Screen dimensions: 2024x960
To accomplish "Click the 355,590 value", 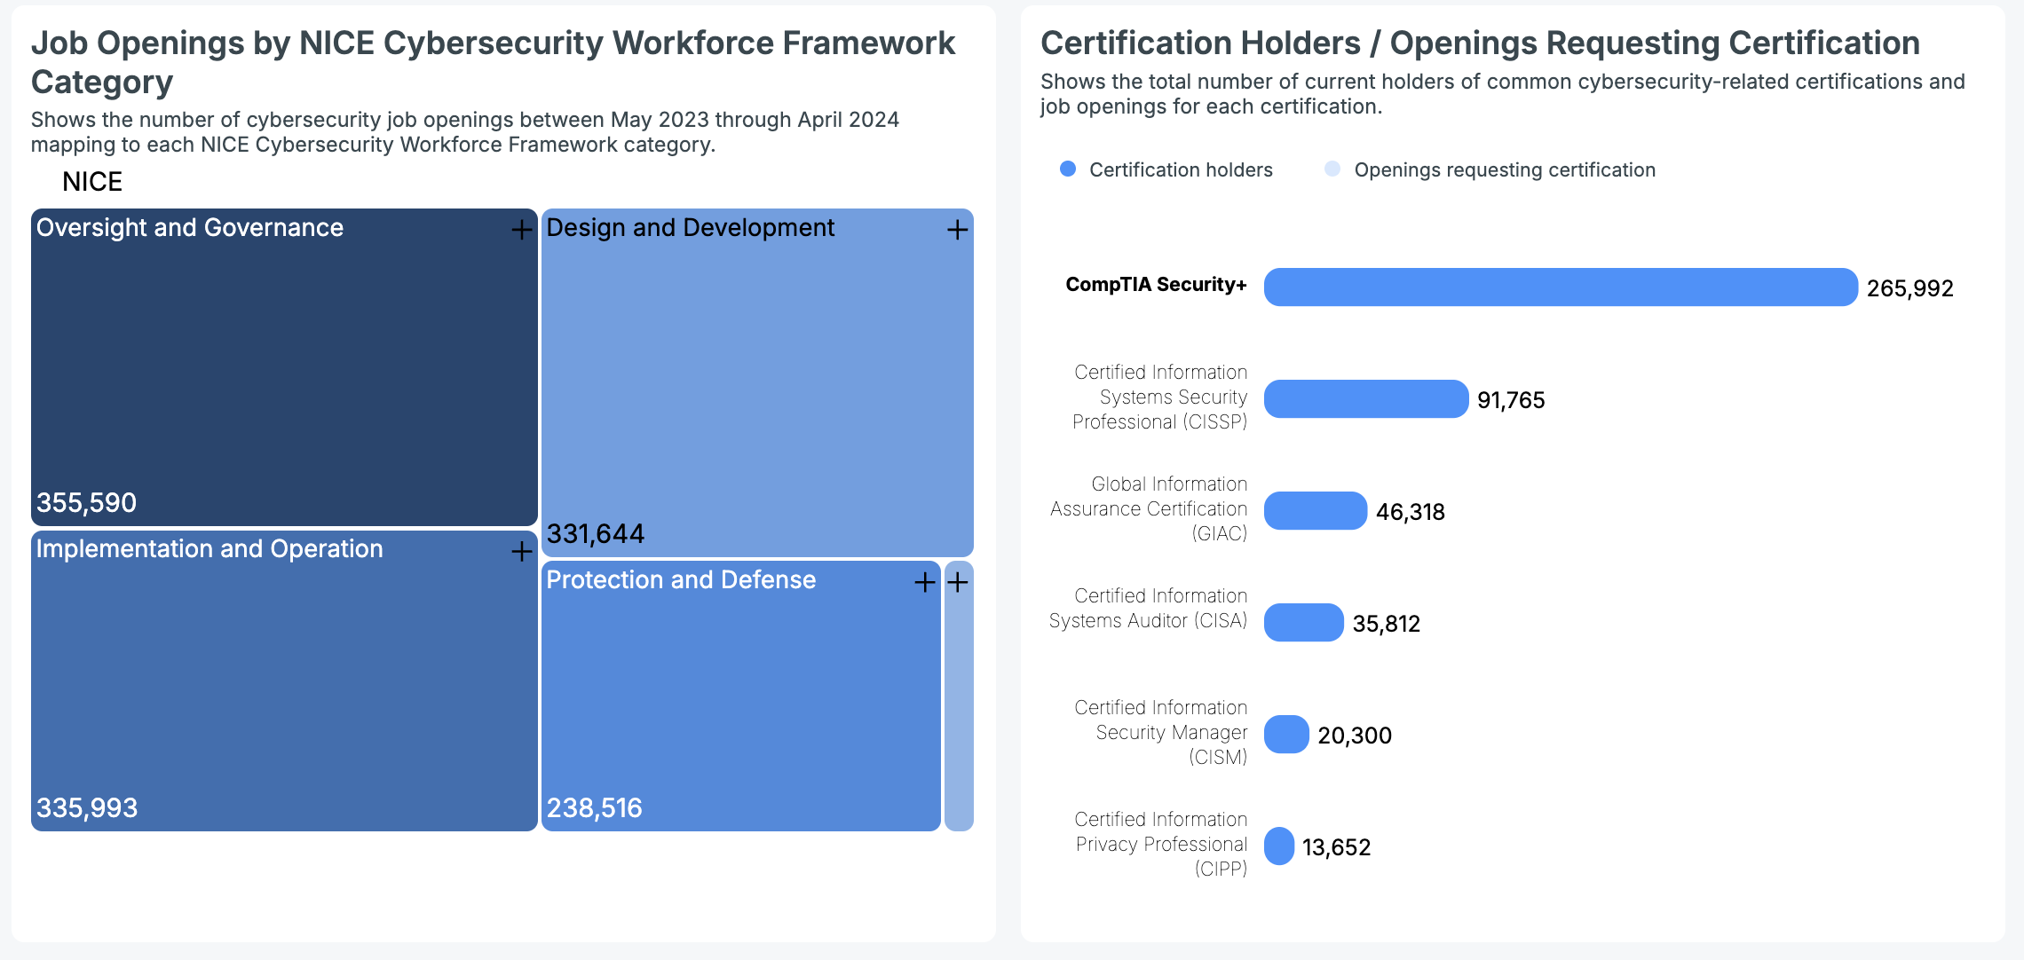I will (86, 503).
